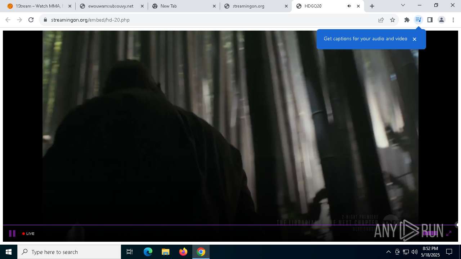This screenshot has height=259, width=461.
Task: Reload the current page
Action: coord(31,20)
